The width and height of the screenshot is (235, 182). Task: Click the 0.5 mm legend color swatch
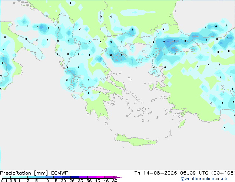point(15,177)
